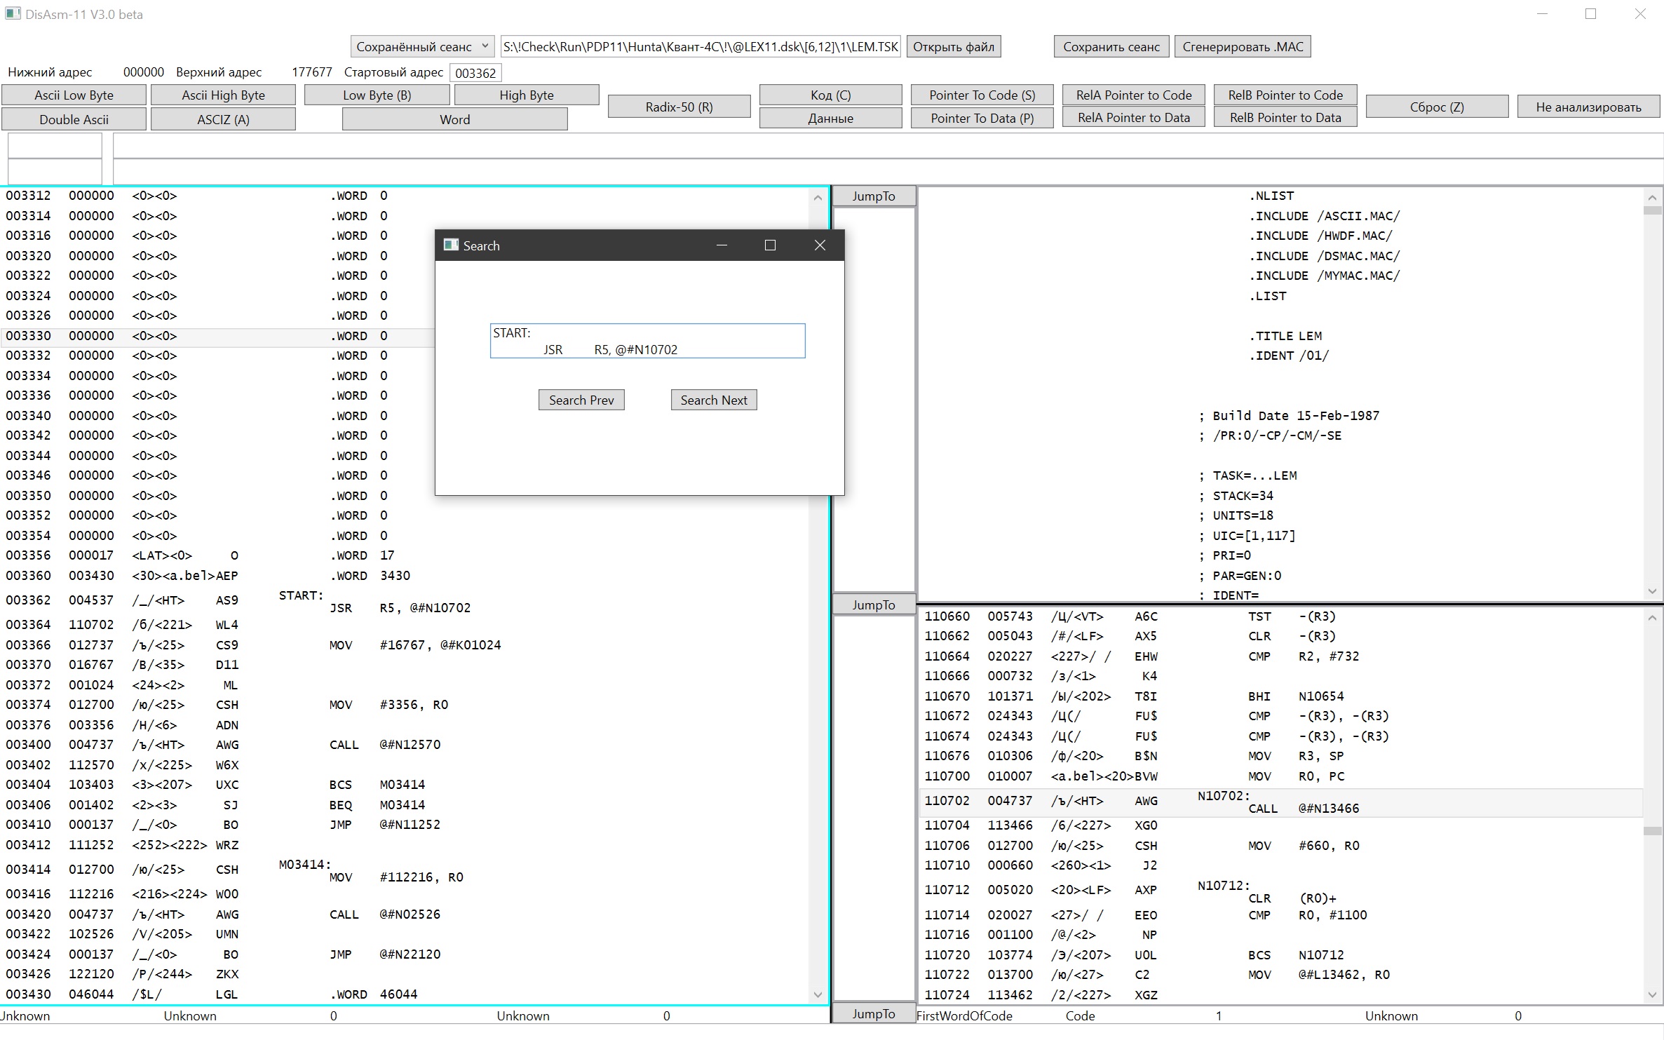Click the Pointer To Code (S) button

982,95
